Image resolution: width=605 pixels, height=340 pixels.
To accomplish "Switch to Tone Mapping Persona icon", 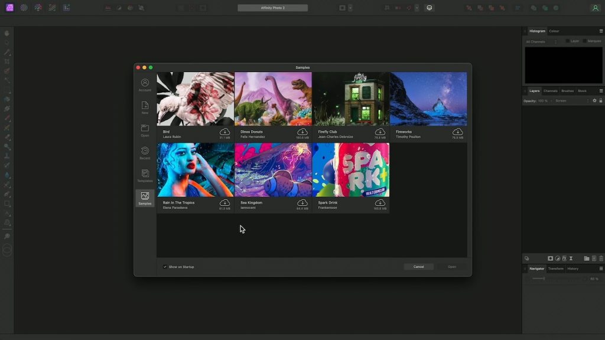I will click(52, 8).
